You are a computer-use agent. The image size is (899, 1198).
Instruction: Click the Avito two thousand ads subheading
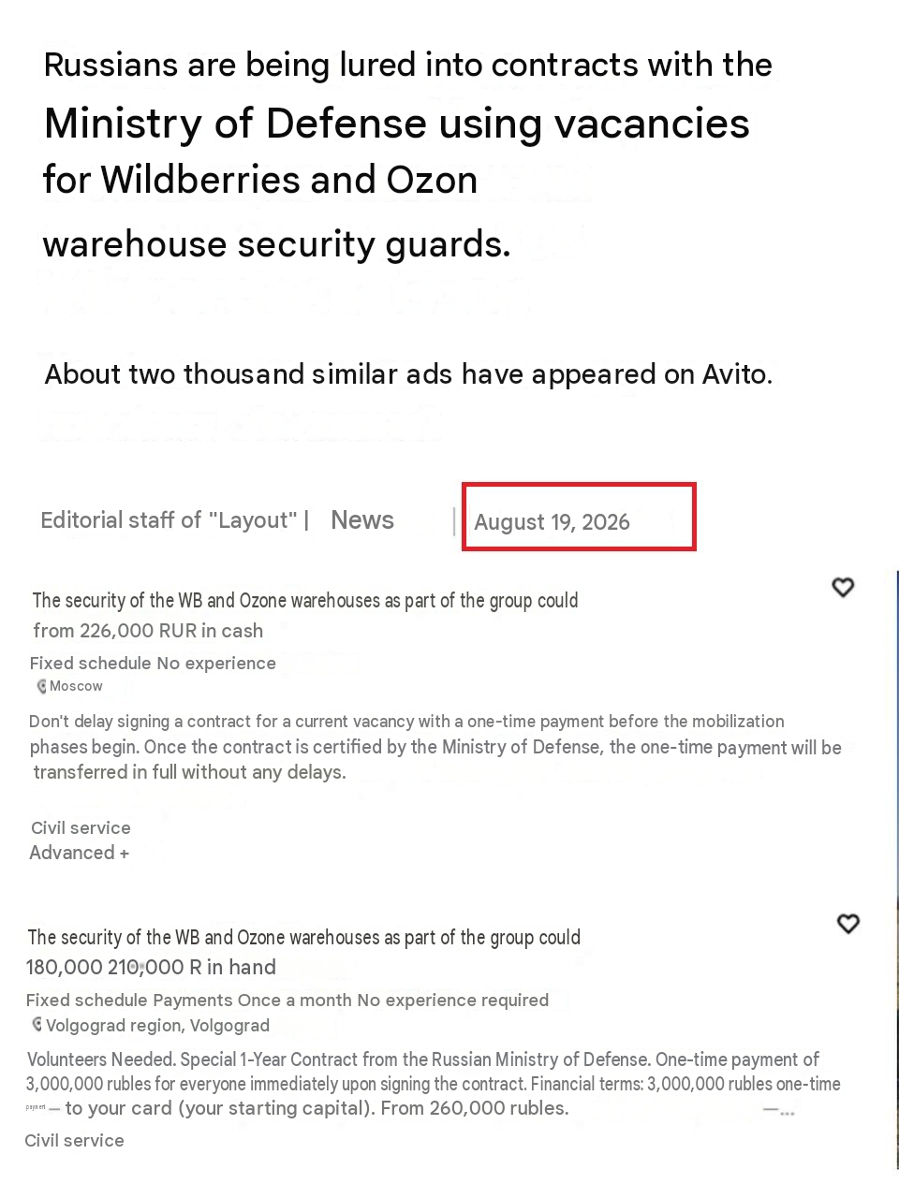click(408, 374)
